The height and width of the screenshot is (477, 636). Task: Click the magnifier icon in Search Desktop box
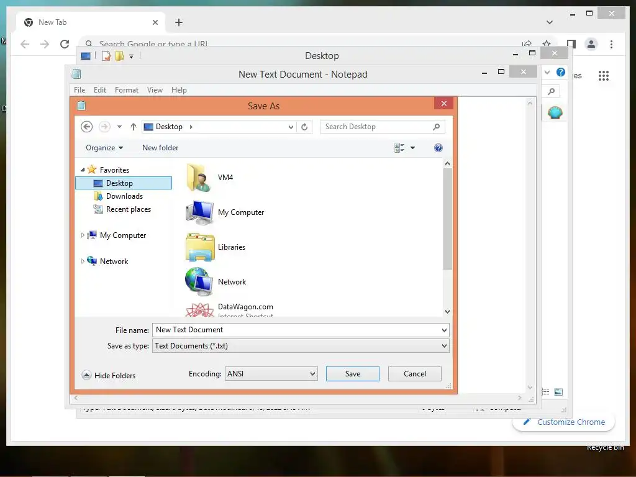(436, 127)
